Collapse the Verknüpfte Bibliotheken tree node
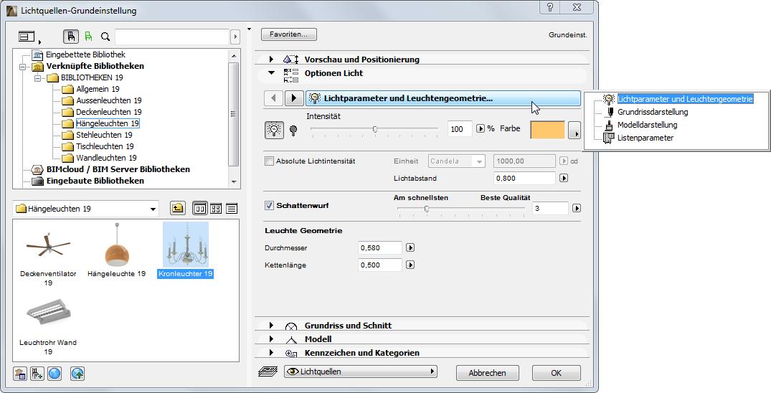Screen dimensions: 771x393 [x=22, y=67]
